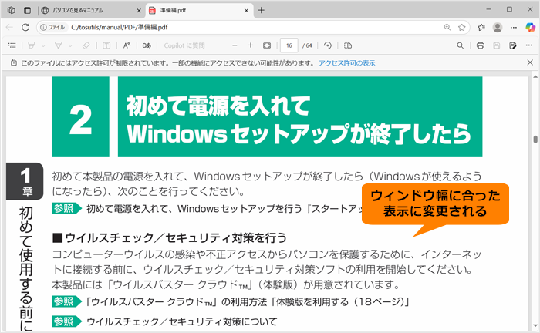Open the Page view options

tap(348, 45)
